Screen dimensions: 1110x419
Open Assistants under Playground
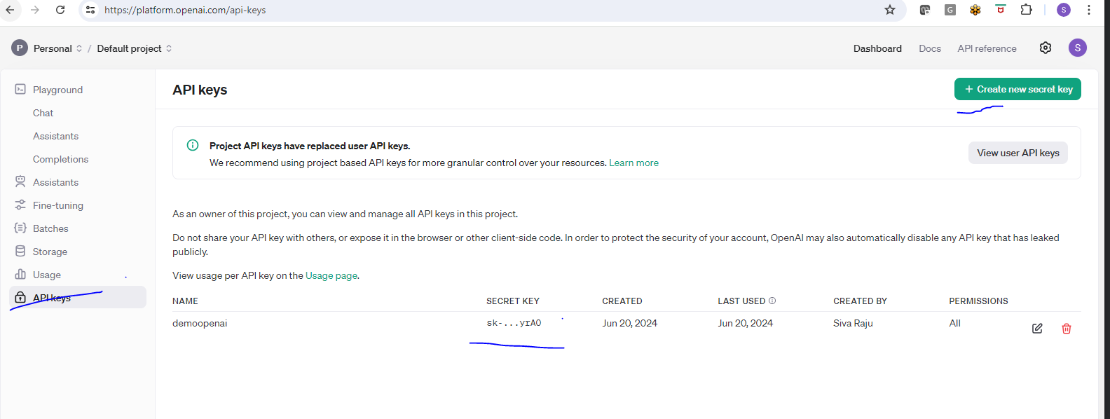pyautogui.click(x=55, y=136)
